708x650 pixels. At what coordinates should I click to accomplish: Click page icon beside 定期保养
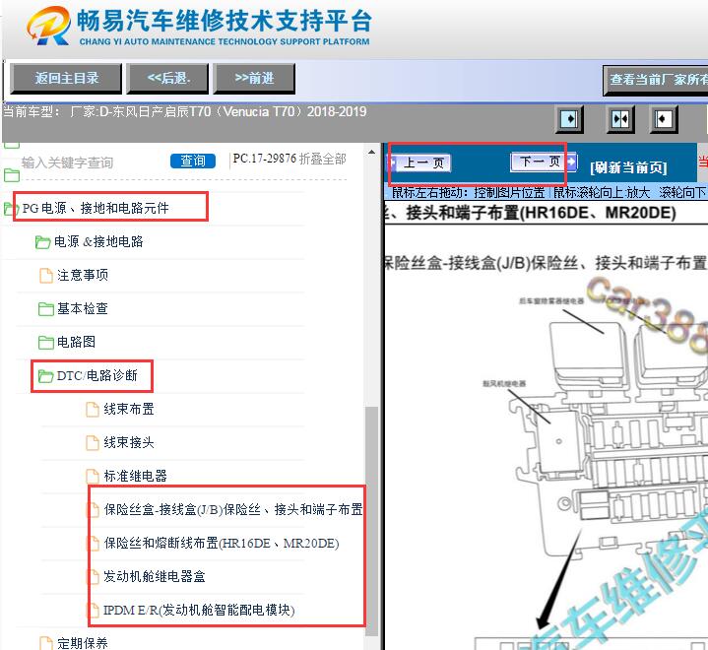pos(46,643)
